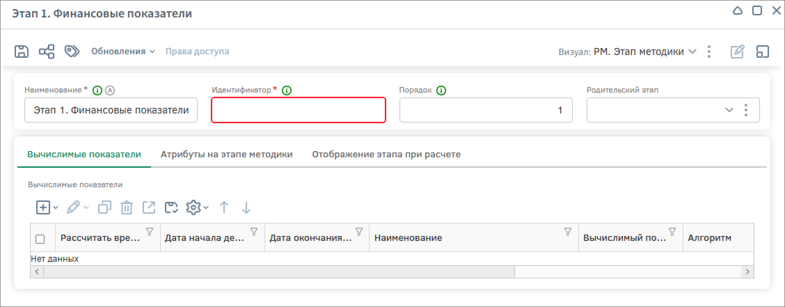Open the three-dot menu beside Визуал

[709, 52]
